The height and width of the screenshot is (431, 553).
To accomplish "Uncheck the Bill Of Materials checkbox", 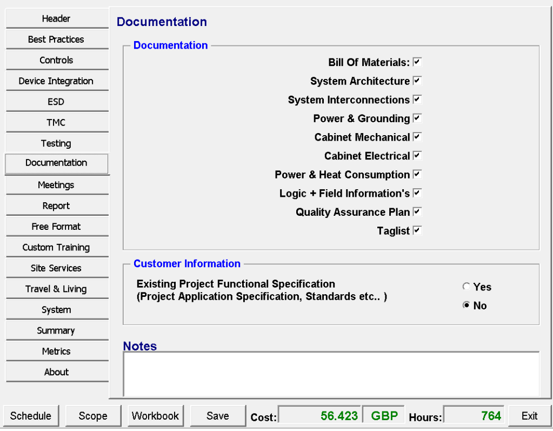I will (x=417, y=62).
